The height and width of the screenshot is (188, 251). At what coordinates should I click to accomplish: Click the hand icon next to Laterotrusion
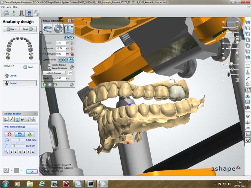(x=72, y=48)
